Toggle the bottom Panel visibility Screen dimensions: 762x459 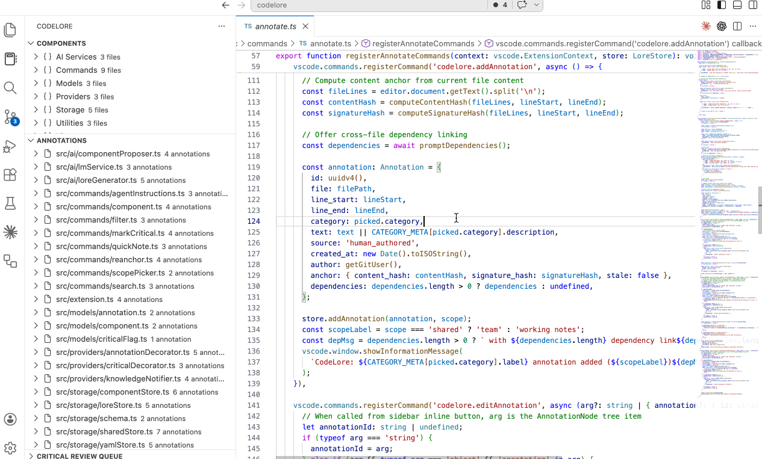(x=737, y=5)
